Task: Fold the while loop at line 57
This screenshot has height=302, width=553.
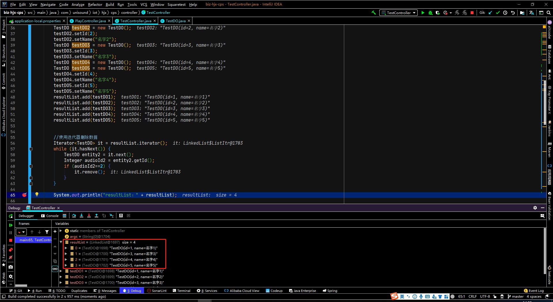Action: tap(31, 149)
